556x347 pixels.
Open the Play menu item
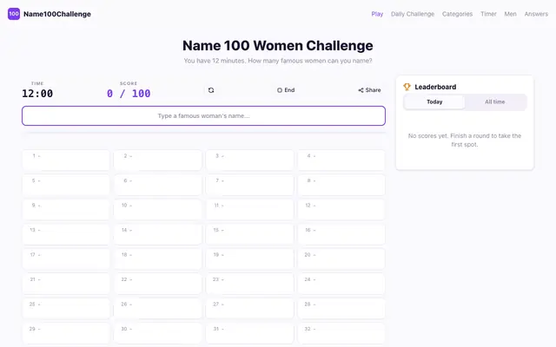377,14
